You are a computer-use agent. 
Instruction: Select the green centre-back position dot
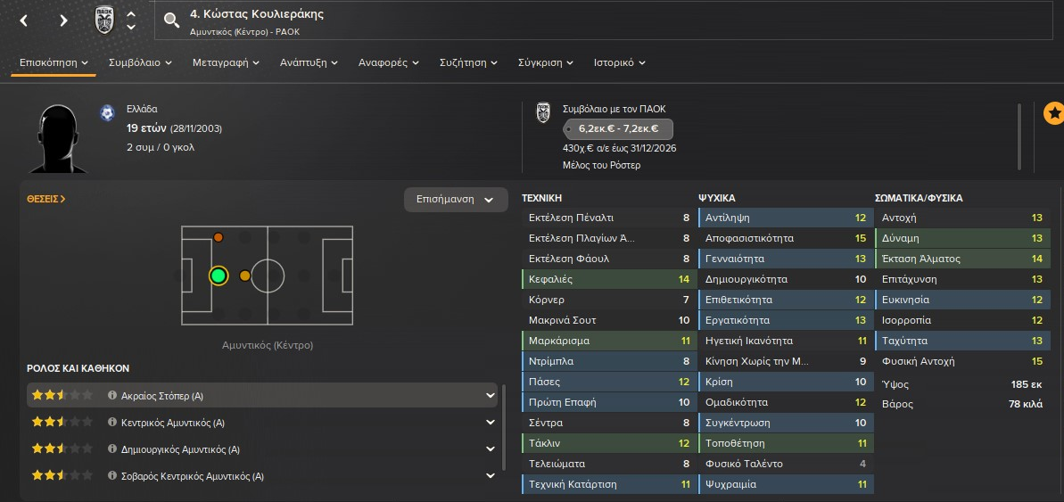(x=219, y=276)
